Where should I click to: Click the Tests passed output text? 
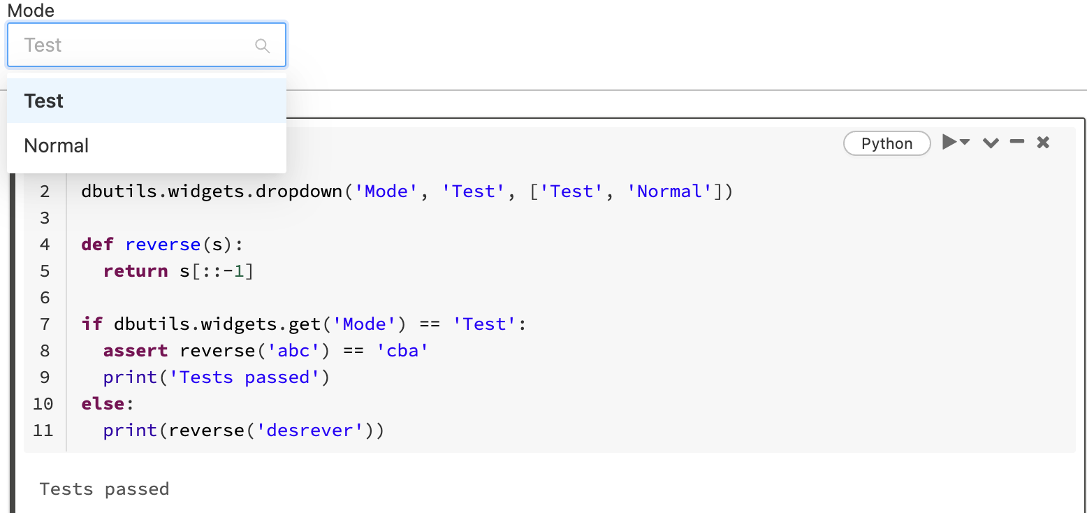[104, 489]
